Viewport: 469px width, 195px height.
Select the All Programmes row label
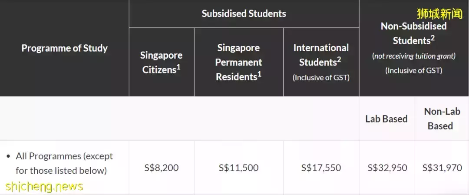[64, 163]
